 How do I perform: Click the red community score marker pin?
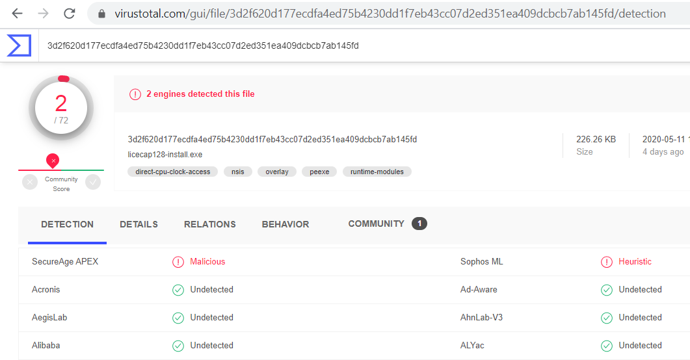[53, 161]
